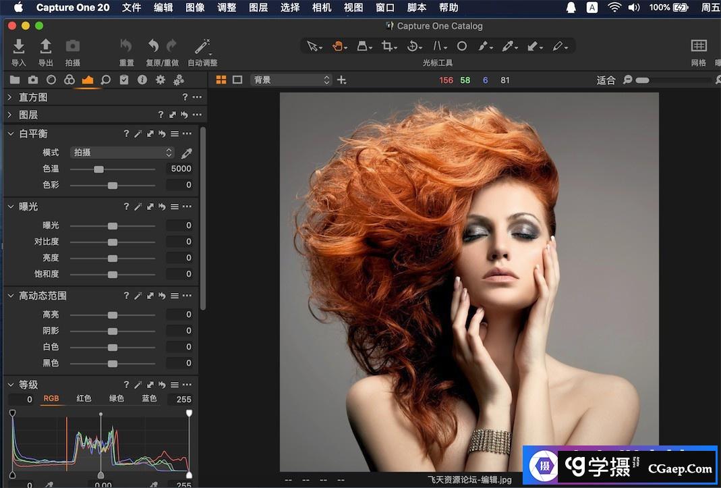
Task: Click the 色温 temperature slider handle
Action: (x=98, y=169)
